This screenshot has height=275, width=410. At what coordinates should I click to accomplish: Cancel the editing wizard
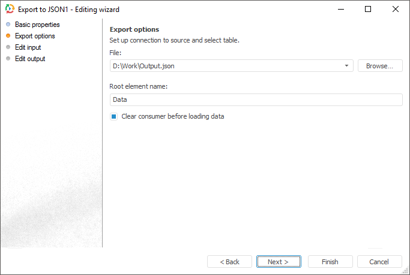point(379,262)
